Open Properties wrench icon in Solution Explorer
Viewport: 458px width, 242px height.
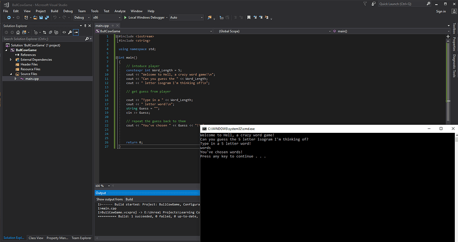pyautogui.click(x=70, y=33)
